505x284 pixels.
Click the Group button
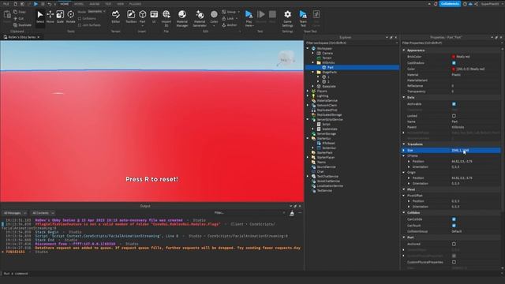229,12
